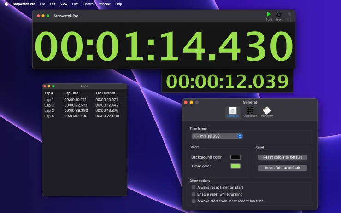Minimize the Laps window

(x=49, y=86)
